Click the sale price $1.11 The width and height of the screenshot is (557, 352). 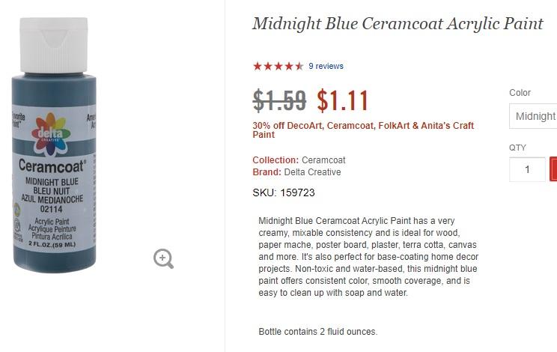(342, 101)
